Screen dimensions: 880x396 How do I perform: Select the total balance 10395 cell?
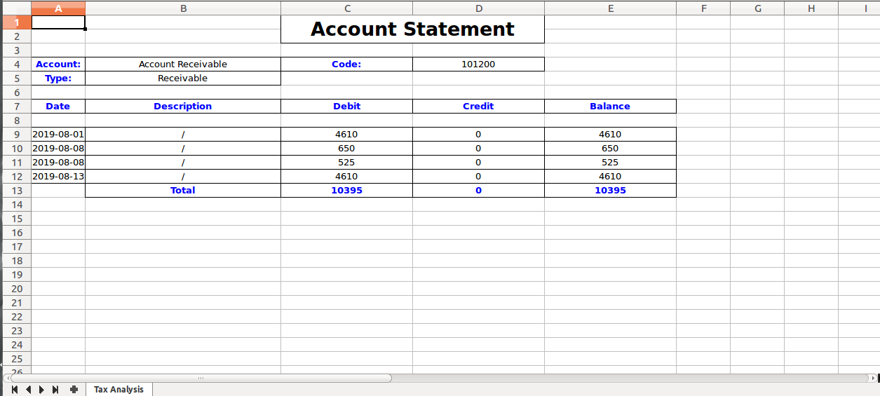[611, 191]
